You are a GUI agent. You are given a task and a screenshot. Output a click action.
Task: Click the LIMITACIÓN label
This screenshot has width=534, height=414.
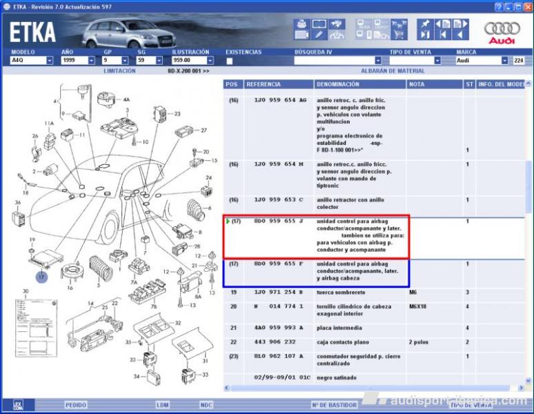coord(119,71)
